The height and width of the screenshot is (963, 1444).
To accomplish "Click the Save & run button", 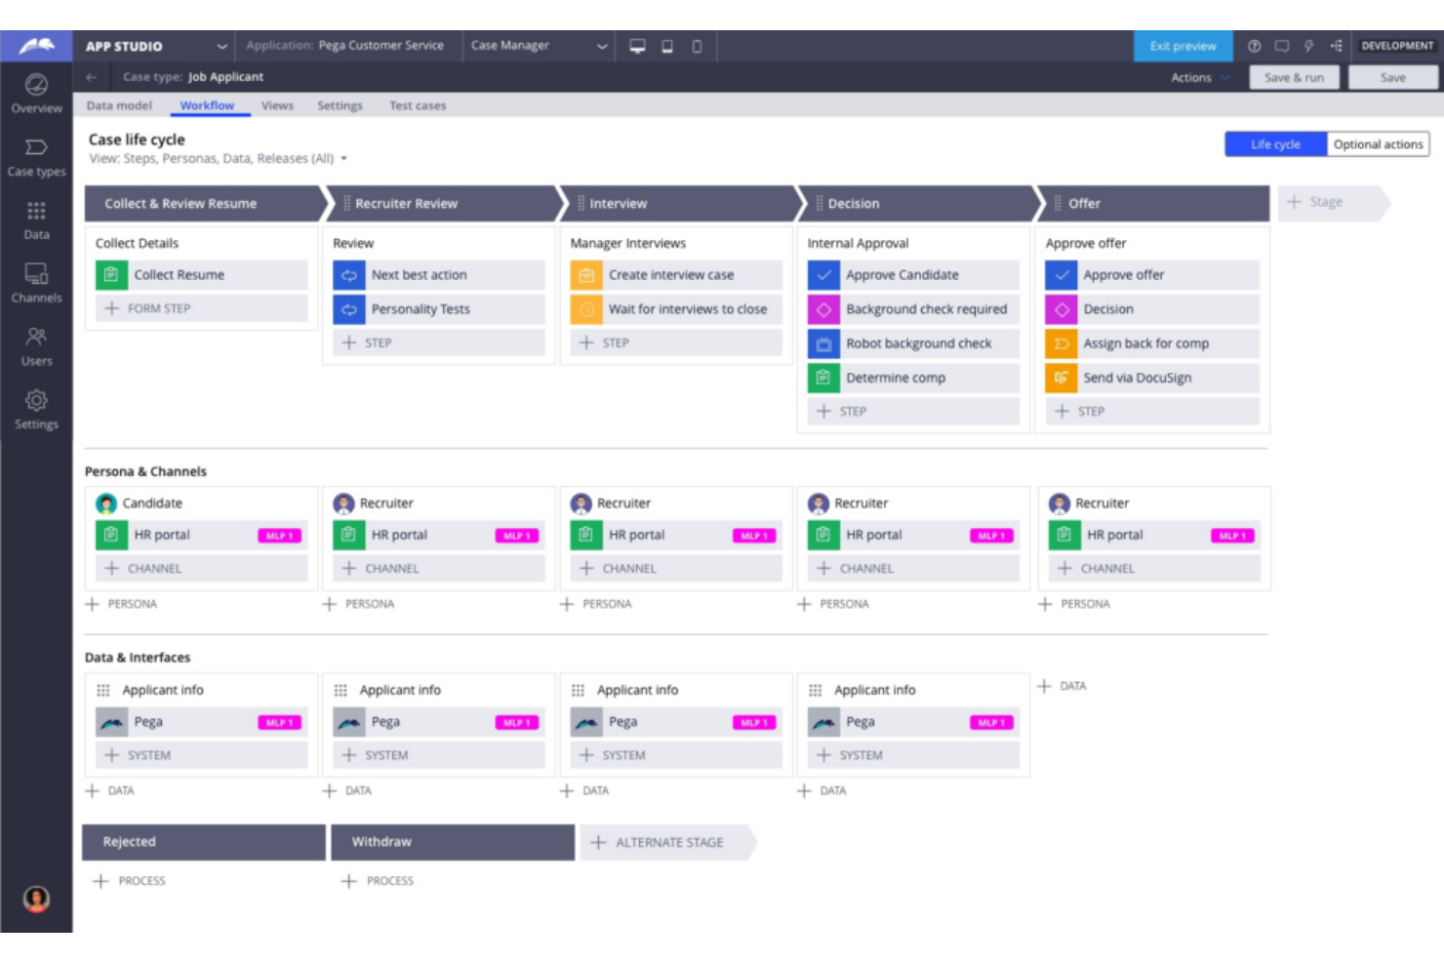I will click(x=1294, y=78).
